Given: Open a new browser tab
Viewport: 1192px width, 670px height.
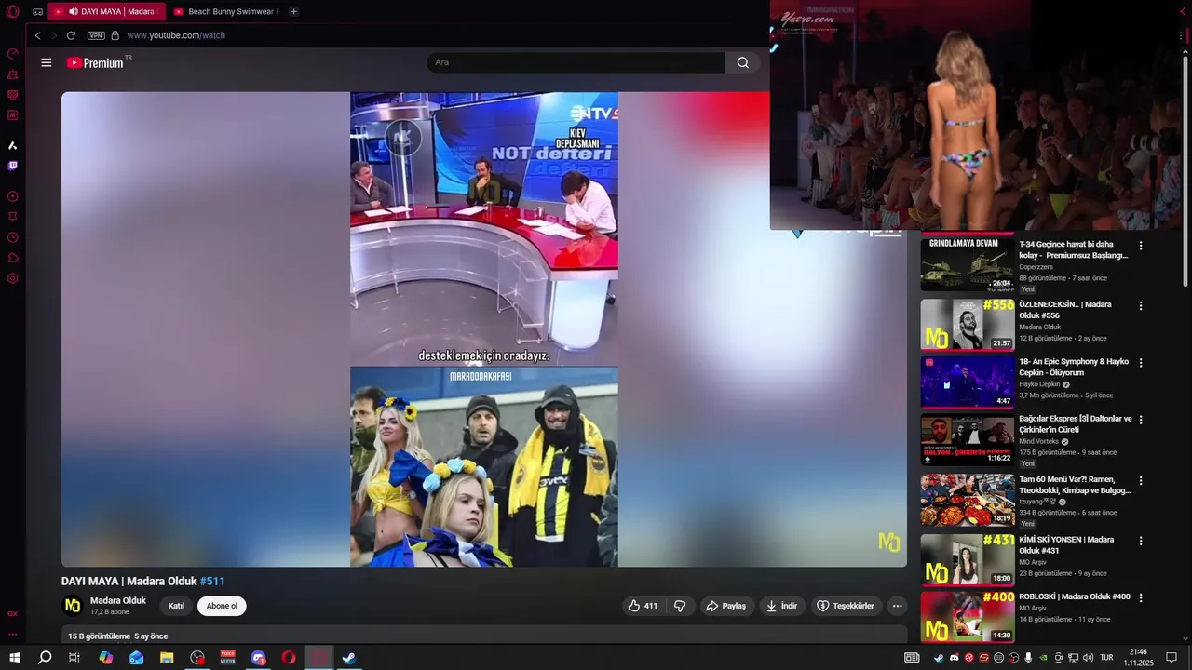Looking at the screenshot, I should point(293,12).
